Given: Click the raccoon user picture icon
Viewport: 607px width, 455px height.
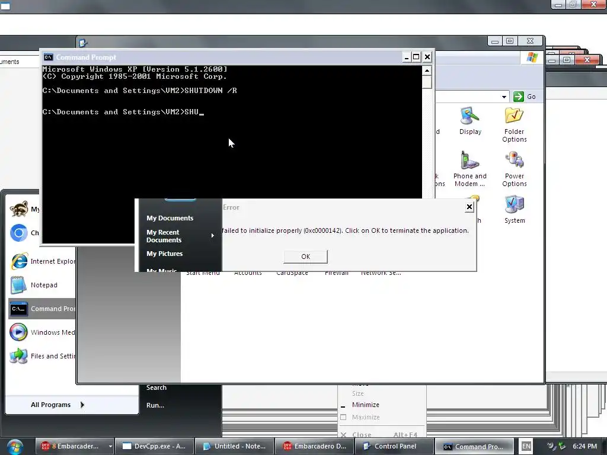Looking at the screenshot, I should pos(18,209).
